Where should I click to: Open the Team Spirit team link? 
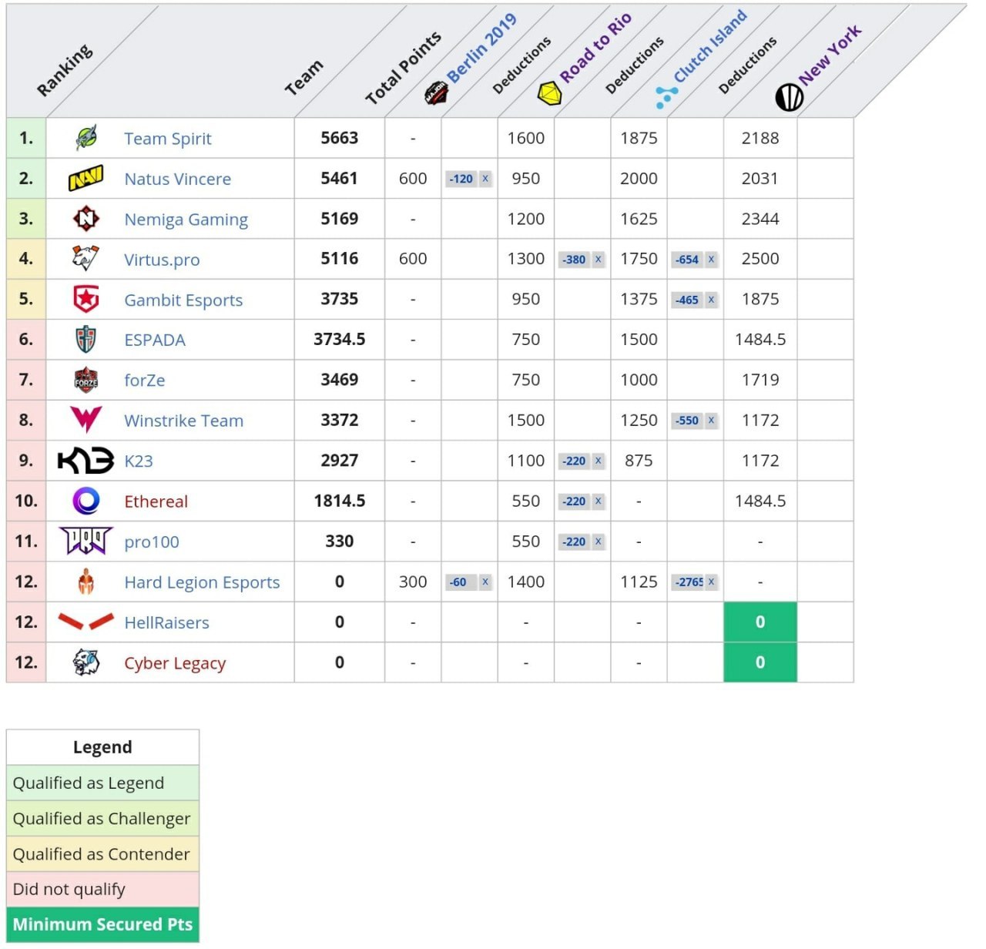pyautogui.click(x=168, y=139)
